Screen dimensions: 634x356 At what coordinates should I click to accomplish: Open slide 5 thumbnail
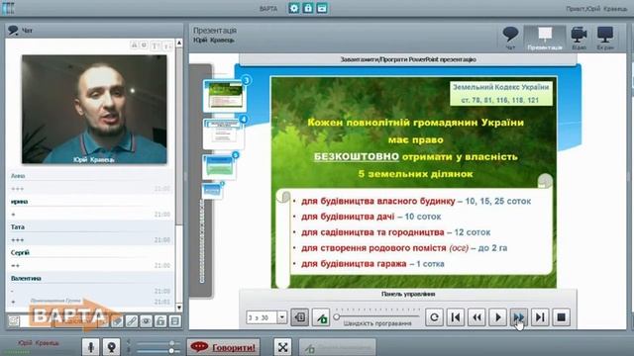pos(219,166)
